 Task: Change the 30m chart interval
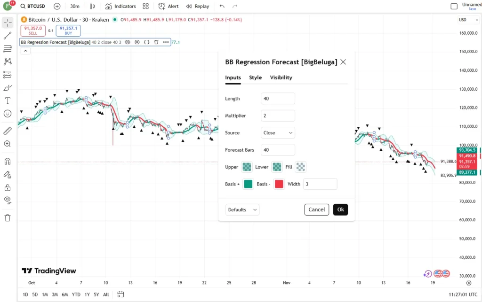[75, 6]
